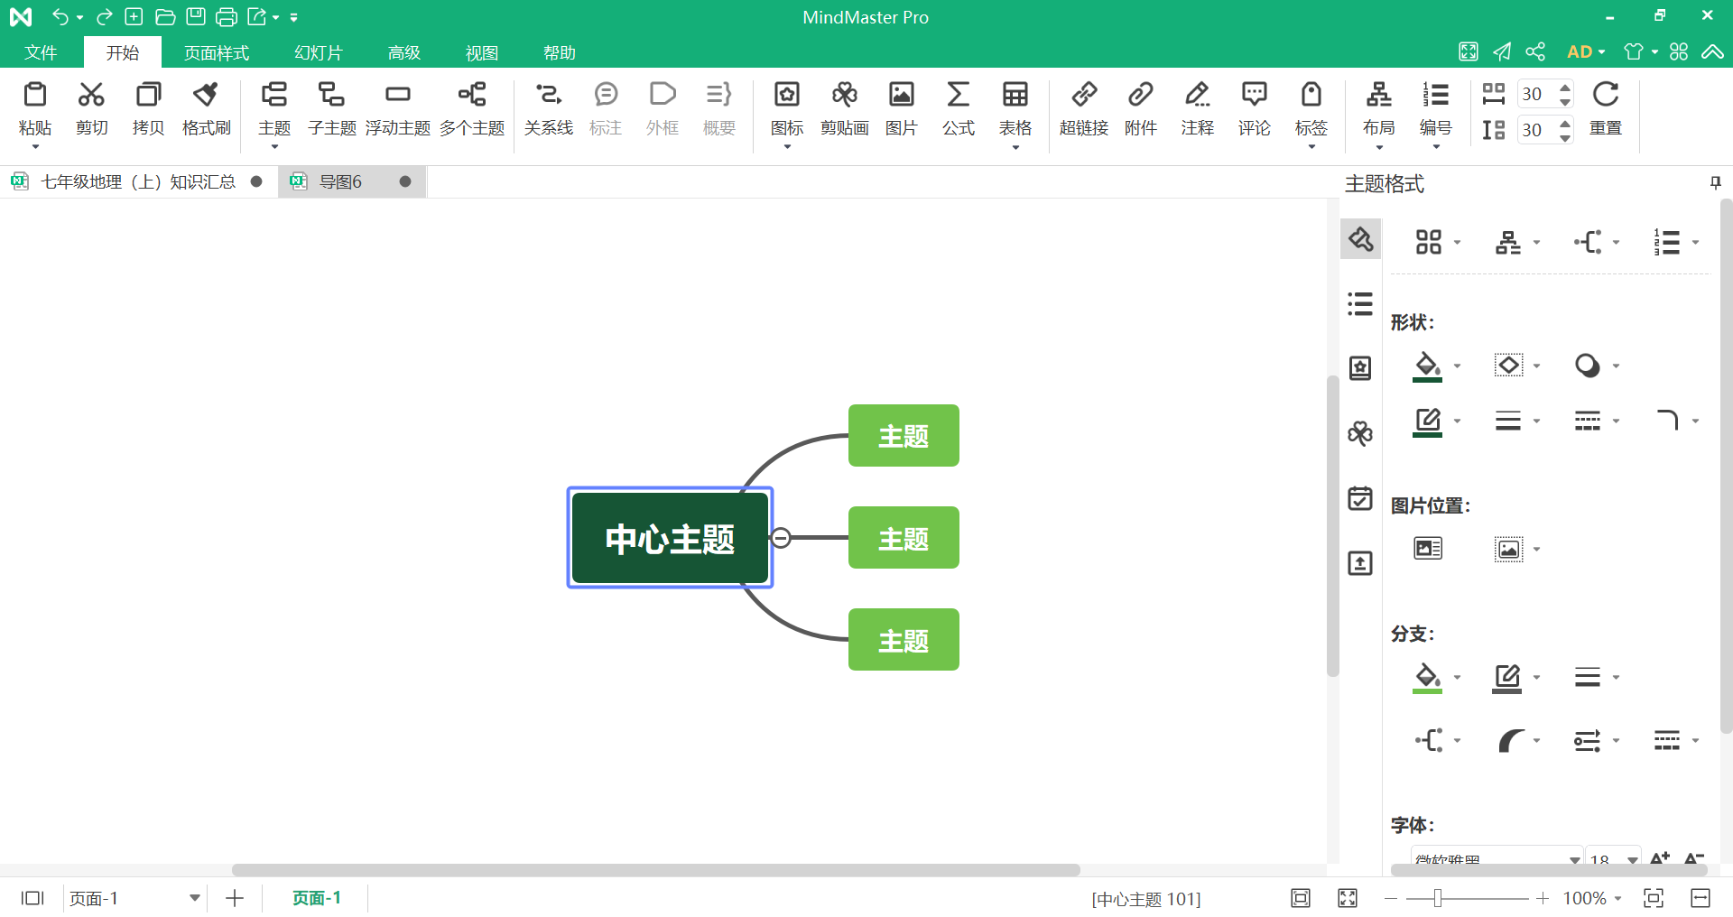Collapse the ribbon with the up chevron

pos(1712,51)
